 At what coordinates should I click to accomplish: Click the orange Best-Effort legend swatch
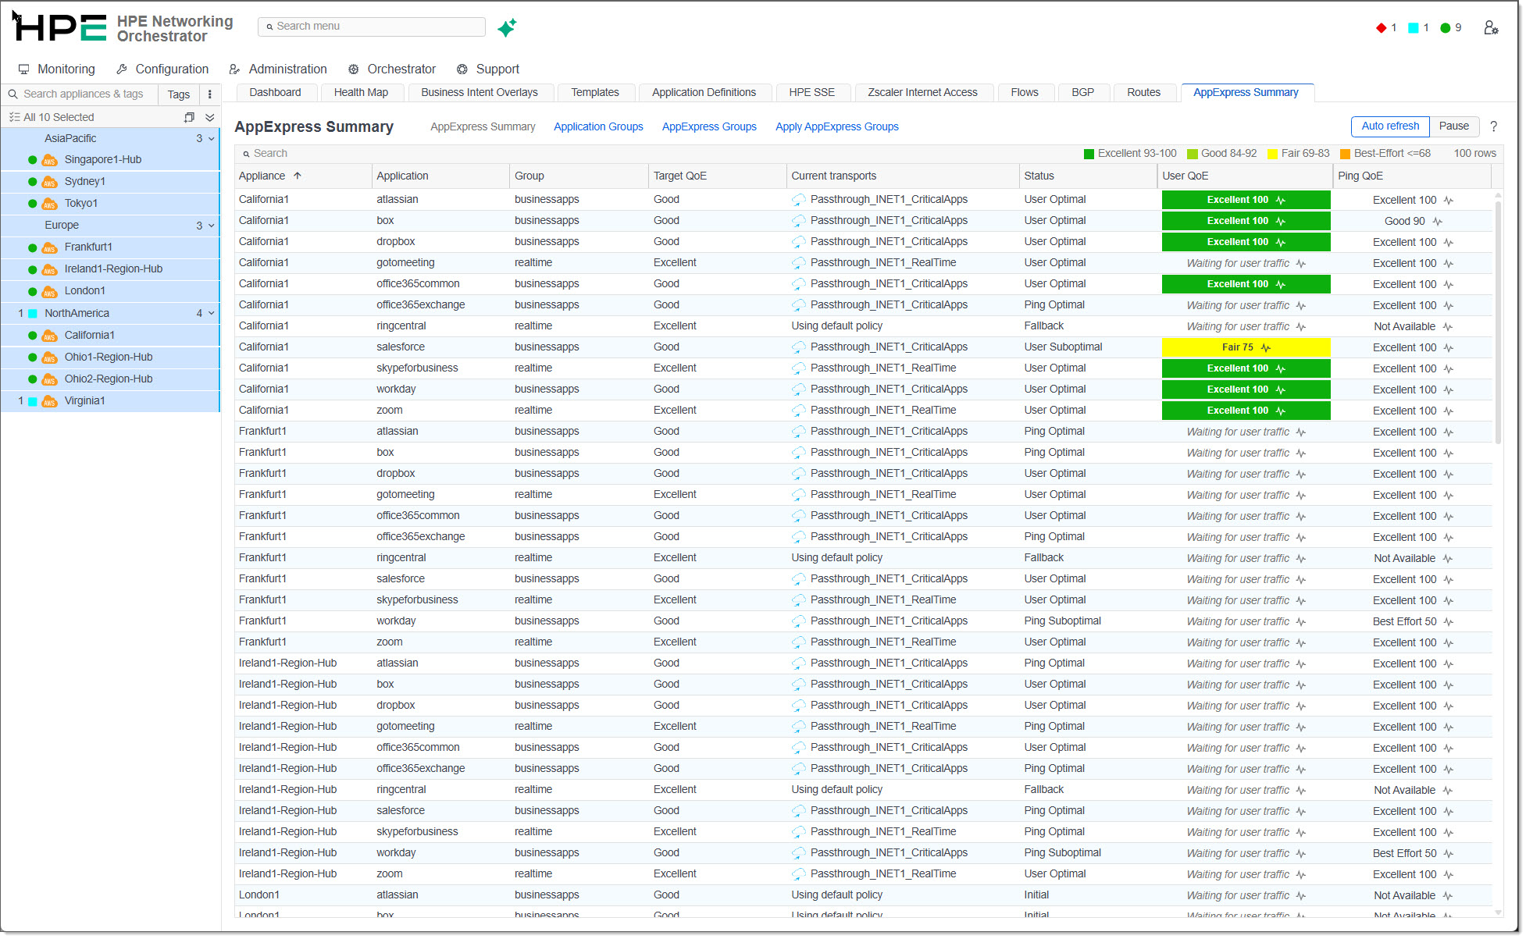coord(1345,154)
